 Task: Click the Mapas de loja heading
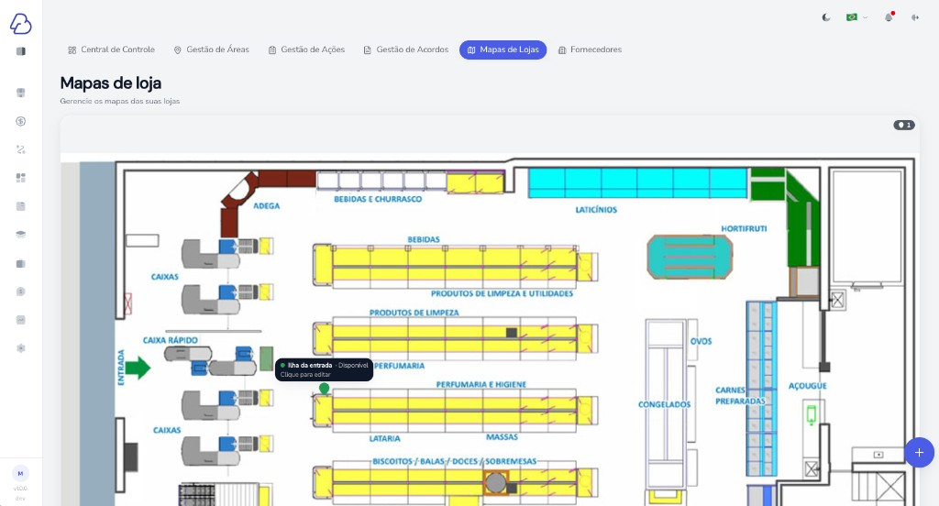click(111, 83)
